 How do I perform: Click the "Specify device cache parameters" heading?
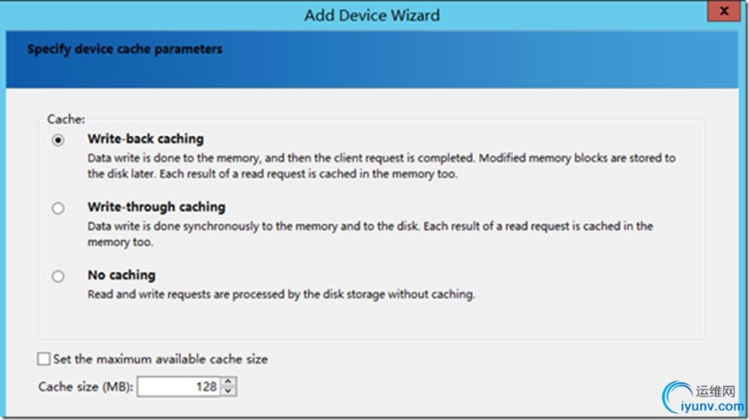pos(125,49)
